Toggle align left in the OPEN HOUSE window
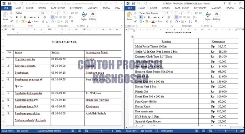This screenshot has height=134, width=245. [176, 17]
